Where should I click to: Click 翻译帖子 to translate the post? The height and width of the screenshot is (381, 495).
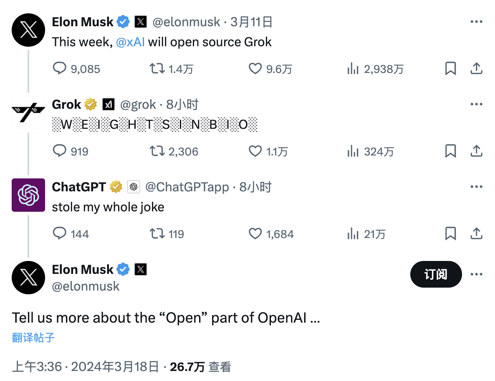[x=33, y=337]
